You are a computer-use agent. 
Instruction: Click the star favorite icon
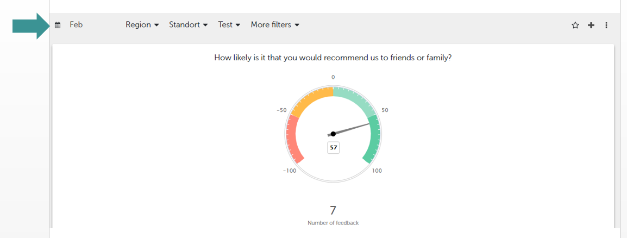coord(575,25)
